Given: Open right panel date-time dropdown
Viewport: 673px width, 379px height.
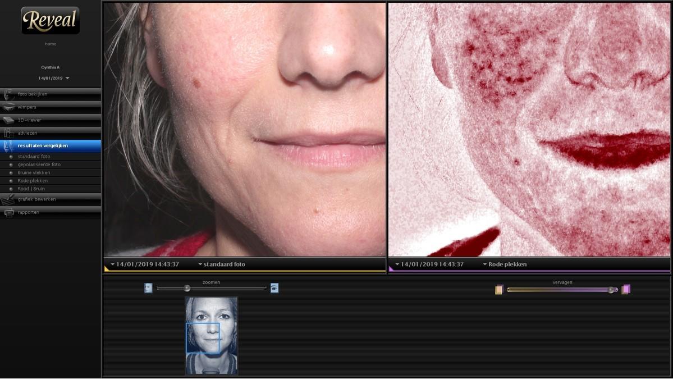Looking at the screenshot, I should (x=429, y=264).
